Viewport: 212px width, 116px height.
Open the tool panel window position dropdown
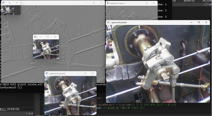(x=27, y=114)
